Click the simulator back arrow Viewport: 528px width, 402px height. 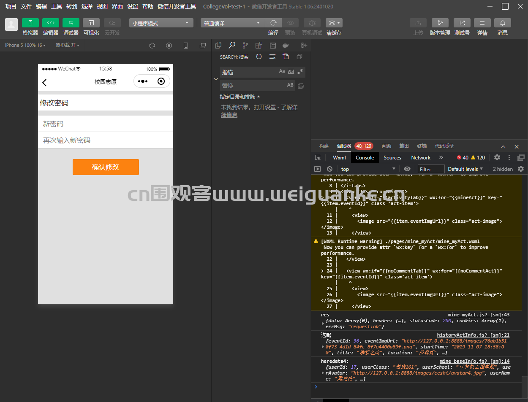point(44,82)
